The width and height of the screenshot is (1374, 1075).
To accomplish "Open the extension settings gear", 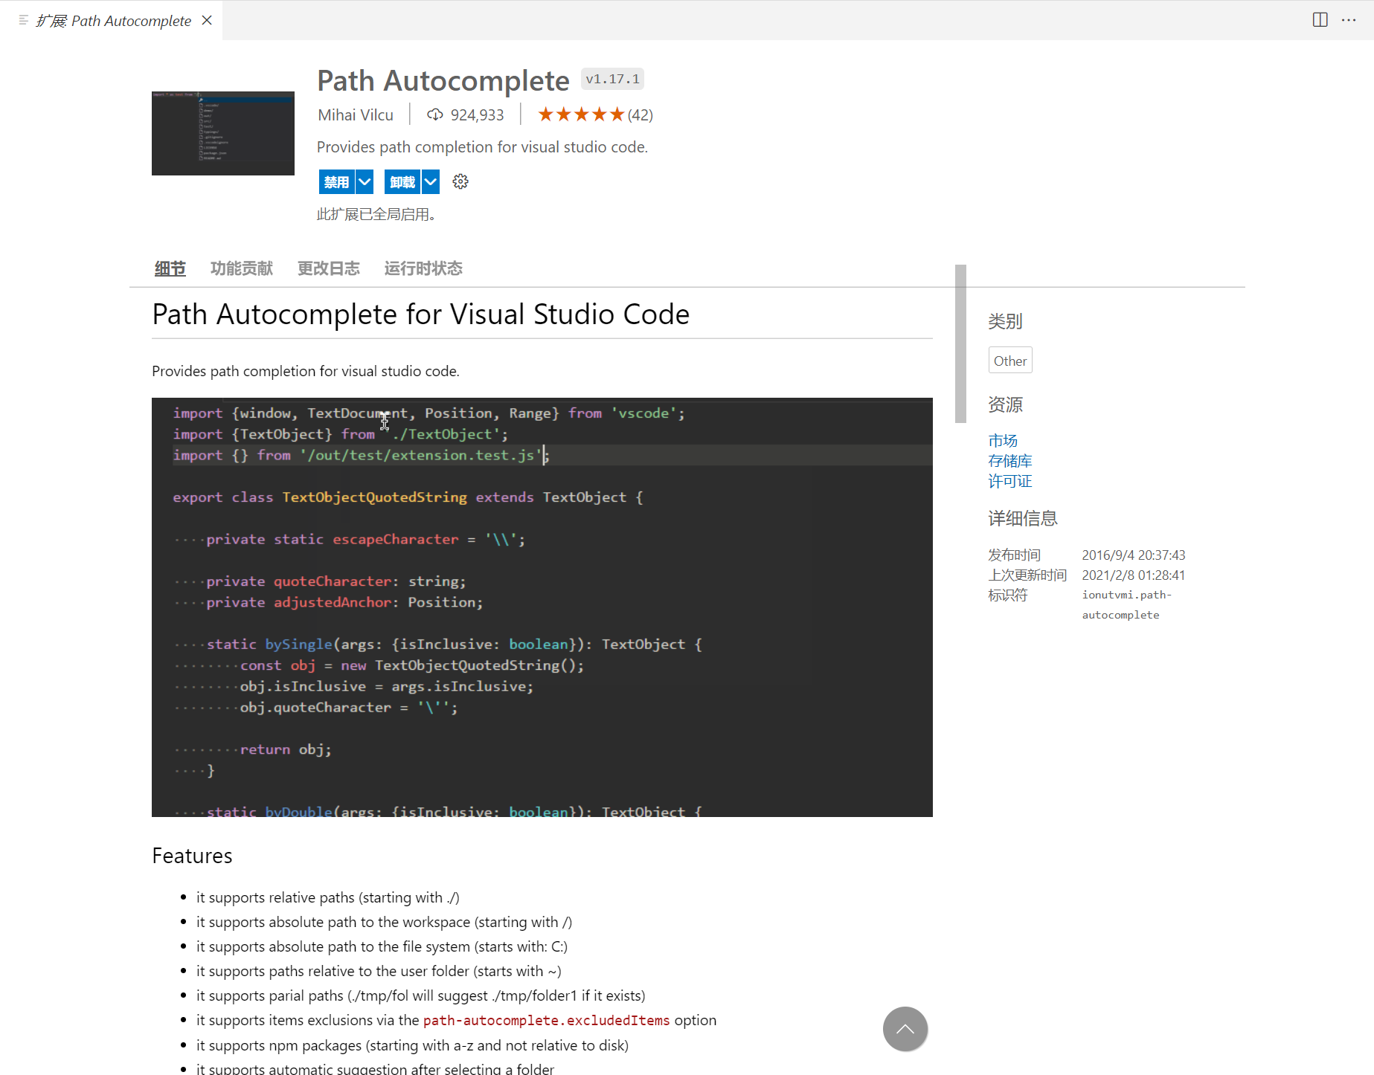I will [x=460, y=181].
